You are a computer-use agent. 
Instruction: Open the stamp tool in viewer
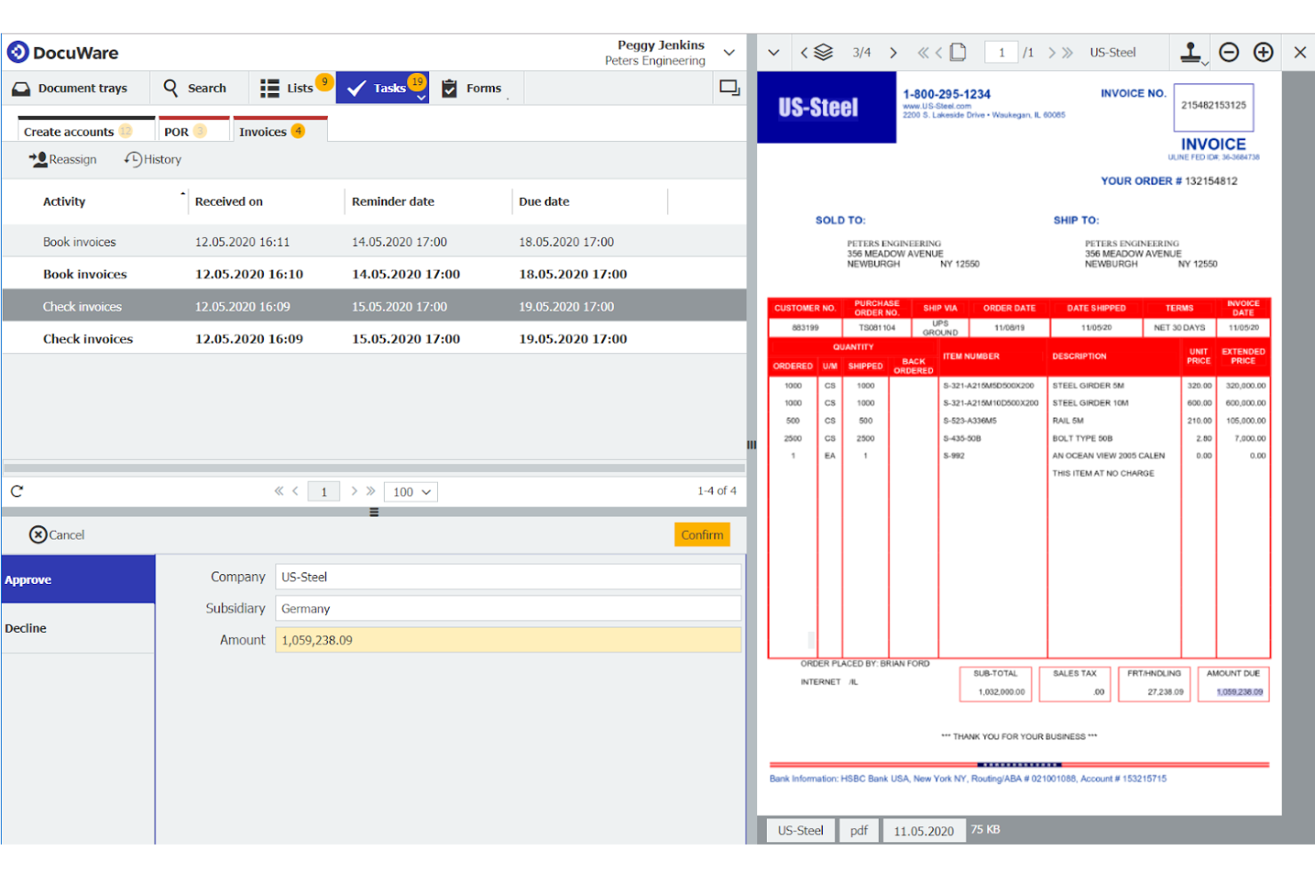click(1191, 52)
